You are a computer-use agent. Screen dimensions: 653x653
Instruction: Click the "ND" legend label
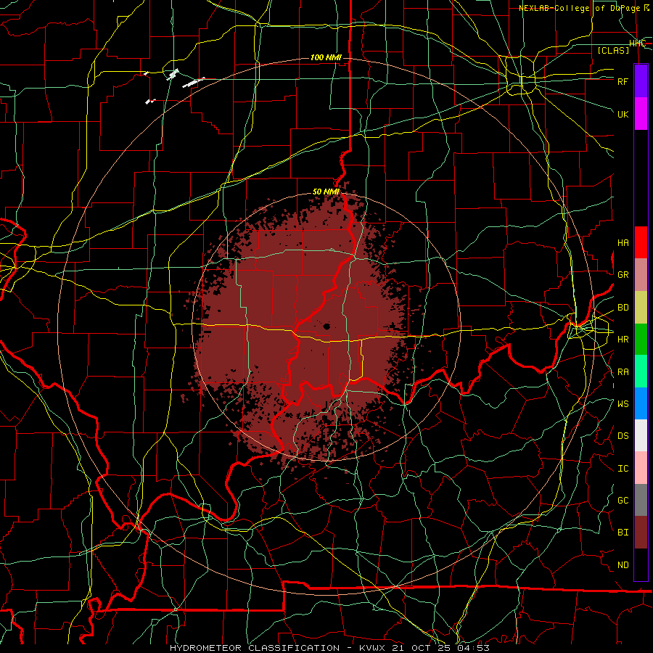(x=623, y=565)
